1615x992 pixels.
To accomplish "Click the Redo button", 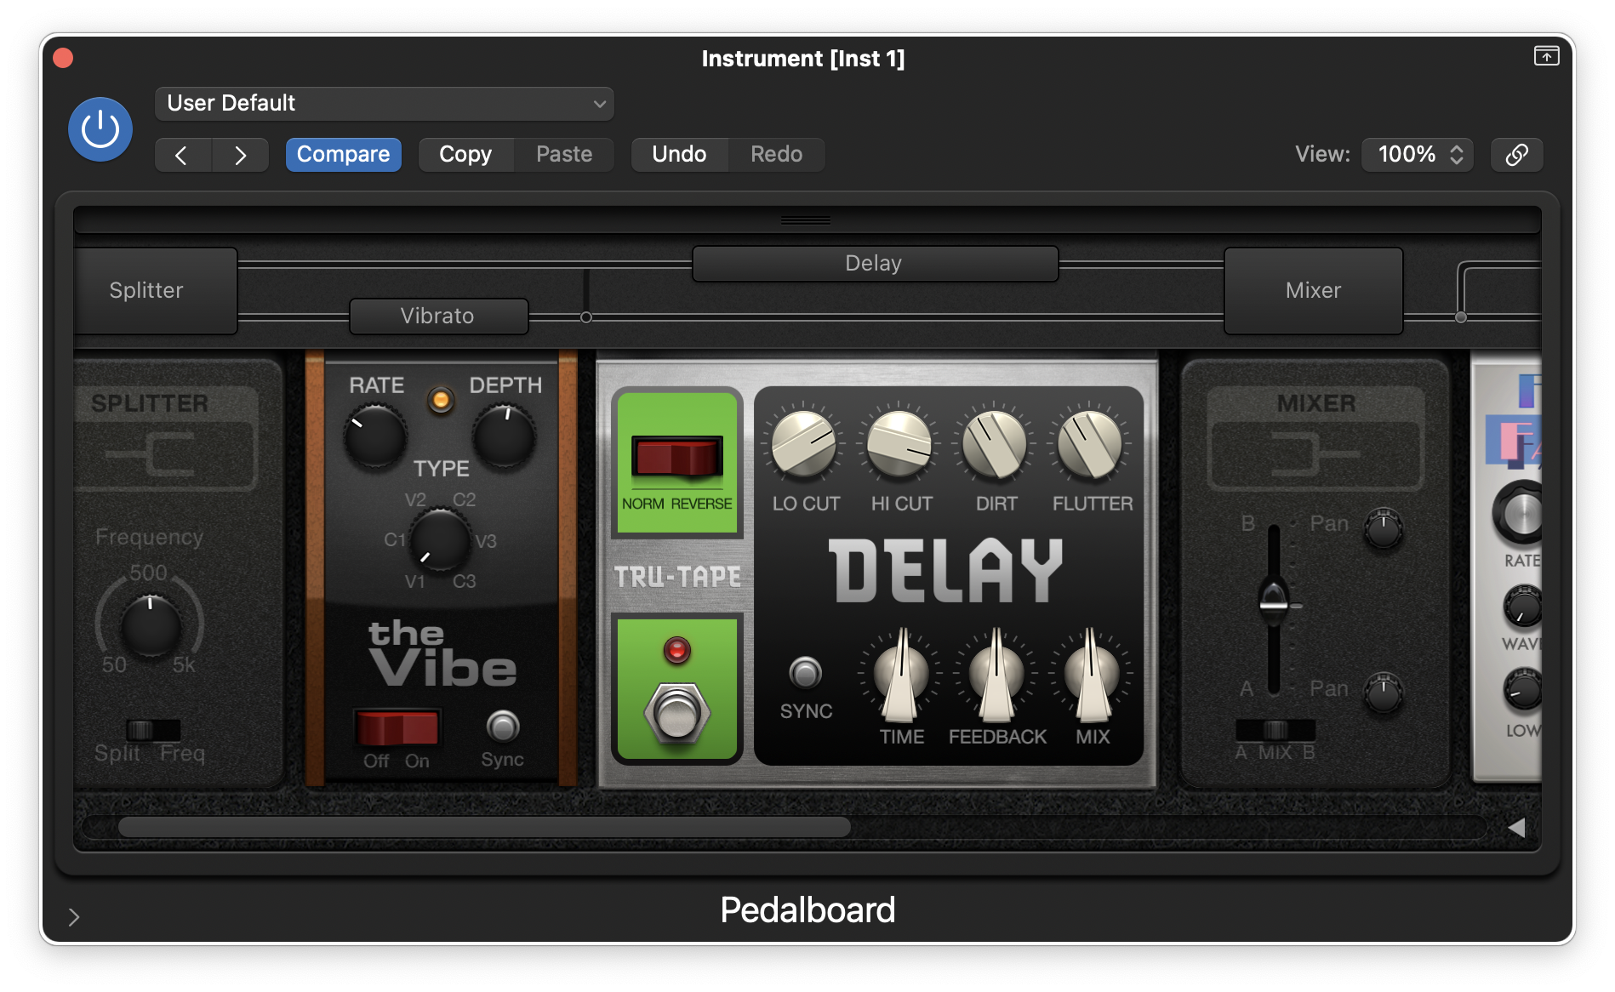I will (776, 155).
